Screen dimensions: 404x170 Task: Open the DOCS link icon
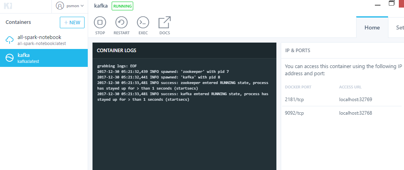click(x=164, y=23)
